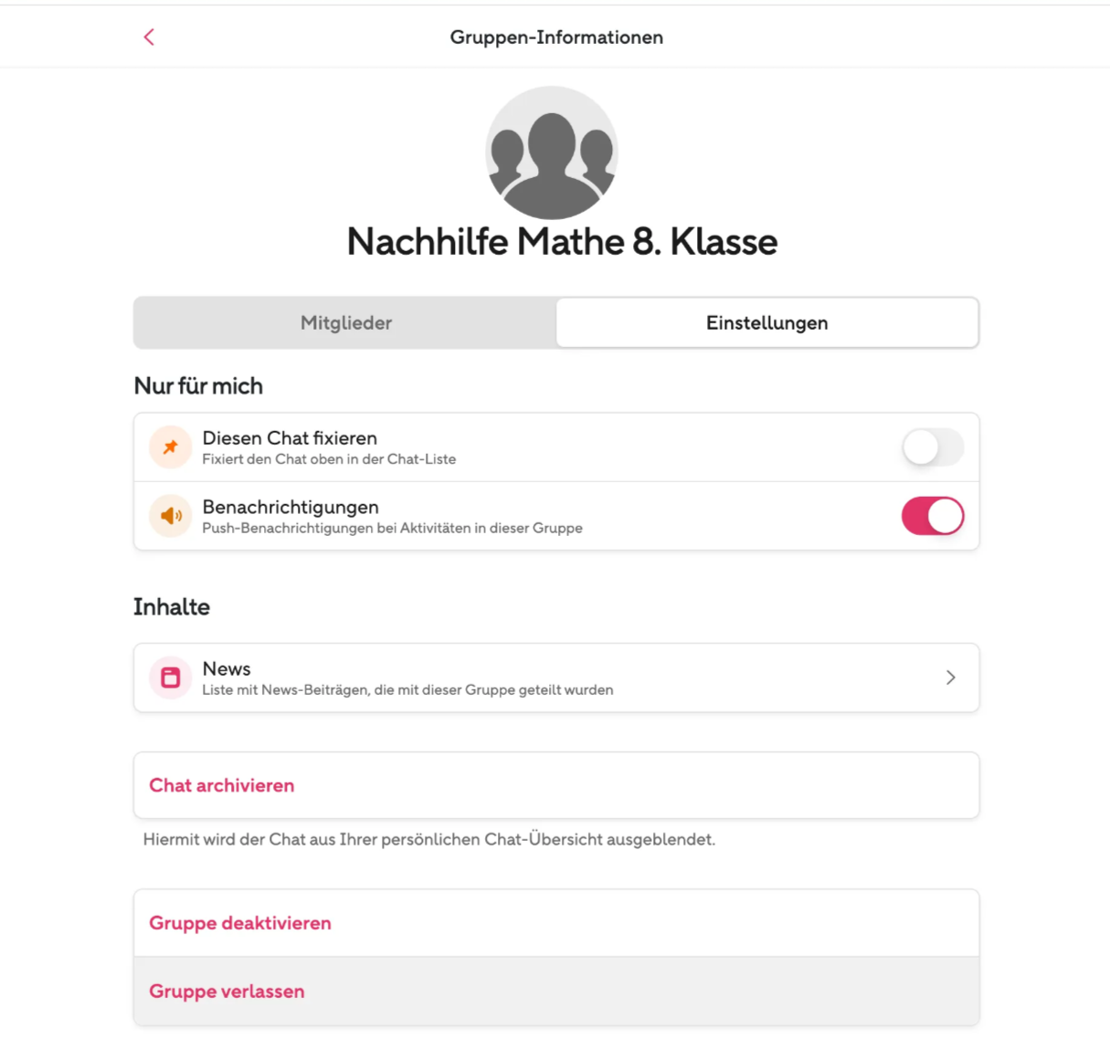Disable the Benachrichtigungen switch

[x=933, y=516]
